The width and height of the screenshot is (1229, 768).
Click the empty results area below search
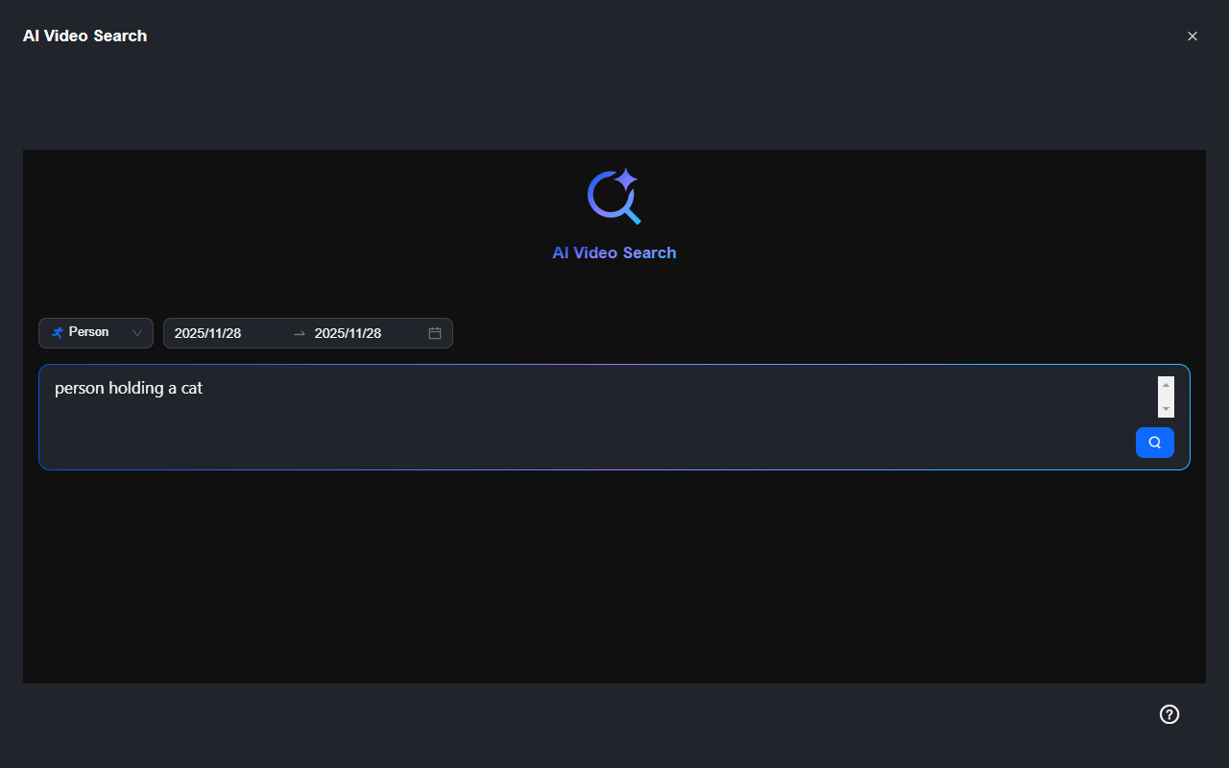coord(614,576)
